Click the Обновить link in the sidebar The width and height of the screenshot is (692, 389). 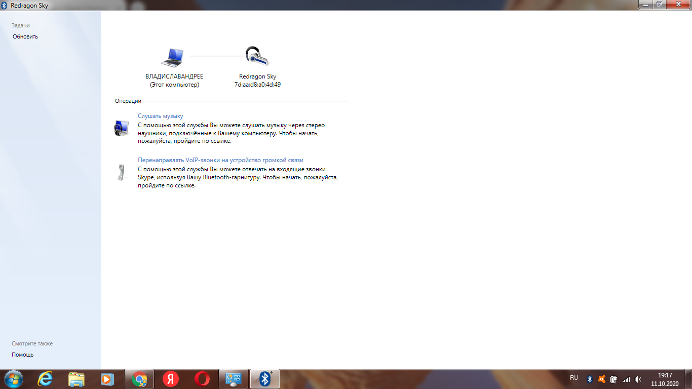tap(25, 36)
